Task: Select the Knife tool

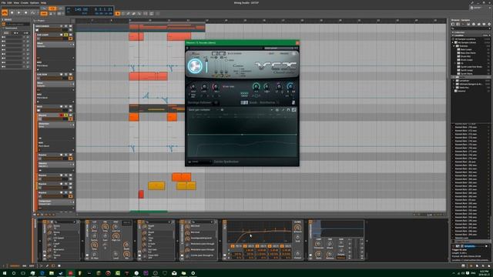Action: [x=139, y=14]
